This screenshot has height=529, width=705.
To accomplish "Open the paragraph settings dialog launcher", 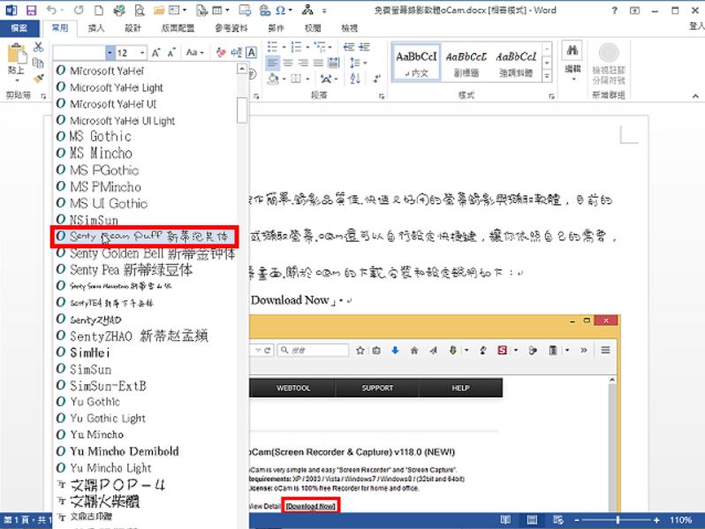I will point(382,96).
